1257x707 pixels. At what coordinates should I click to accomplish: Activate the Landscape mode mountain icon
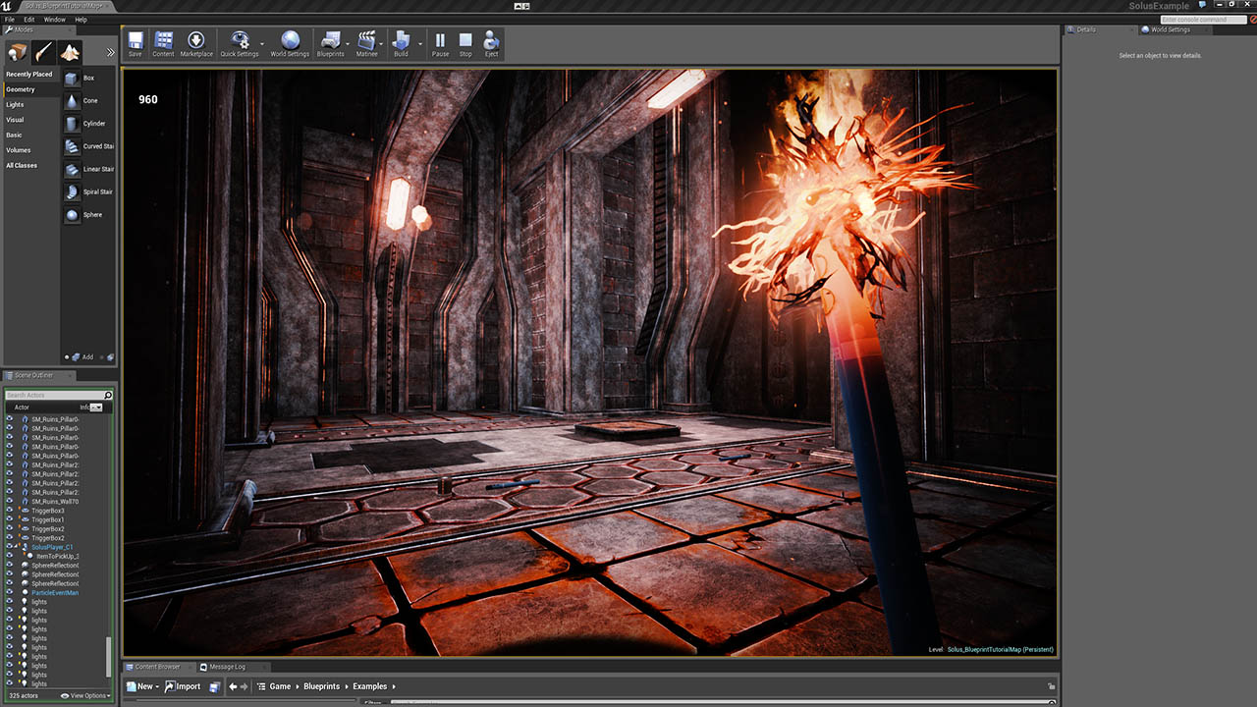click(70, 52)
